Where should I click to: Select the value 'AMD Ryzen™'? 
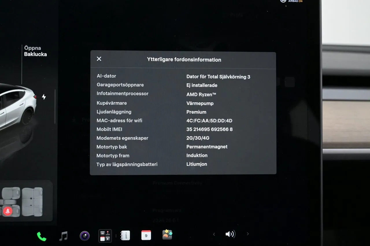pos(201,95)
